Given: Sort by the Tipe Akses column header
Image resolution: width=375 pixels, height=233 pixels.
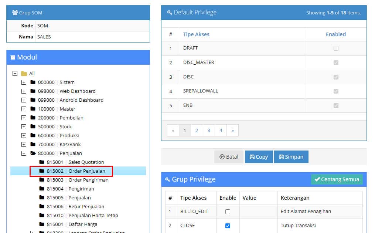Looking at the screenshot, I should (196, 34).
